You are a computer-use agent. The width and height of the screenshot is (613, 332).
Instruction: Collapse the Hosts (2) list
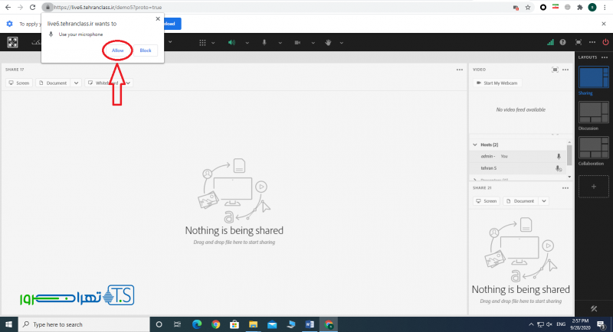pyautogui.click(x=474, y=145)
